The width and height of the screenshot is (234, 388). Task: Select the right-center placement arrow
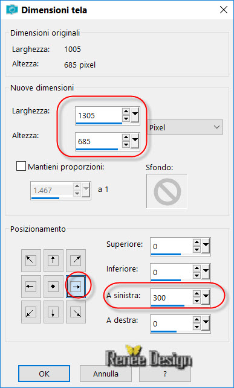[76, 287]
